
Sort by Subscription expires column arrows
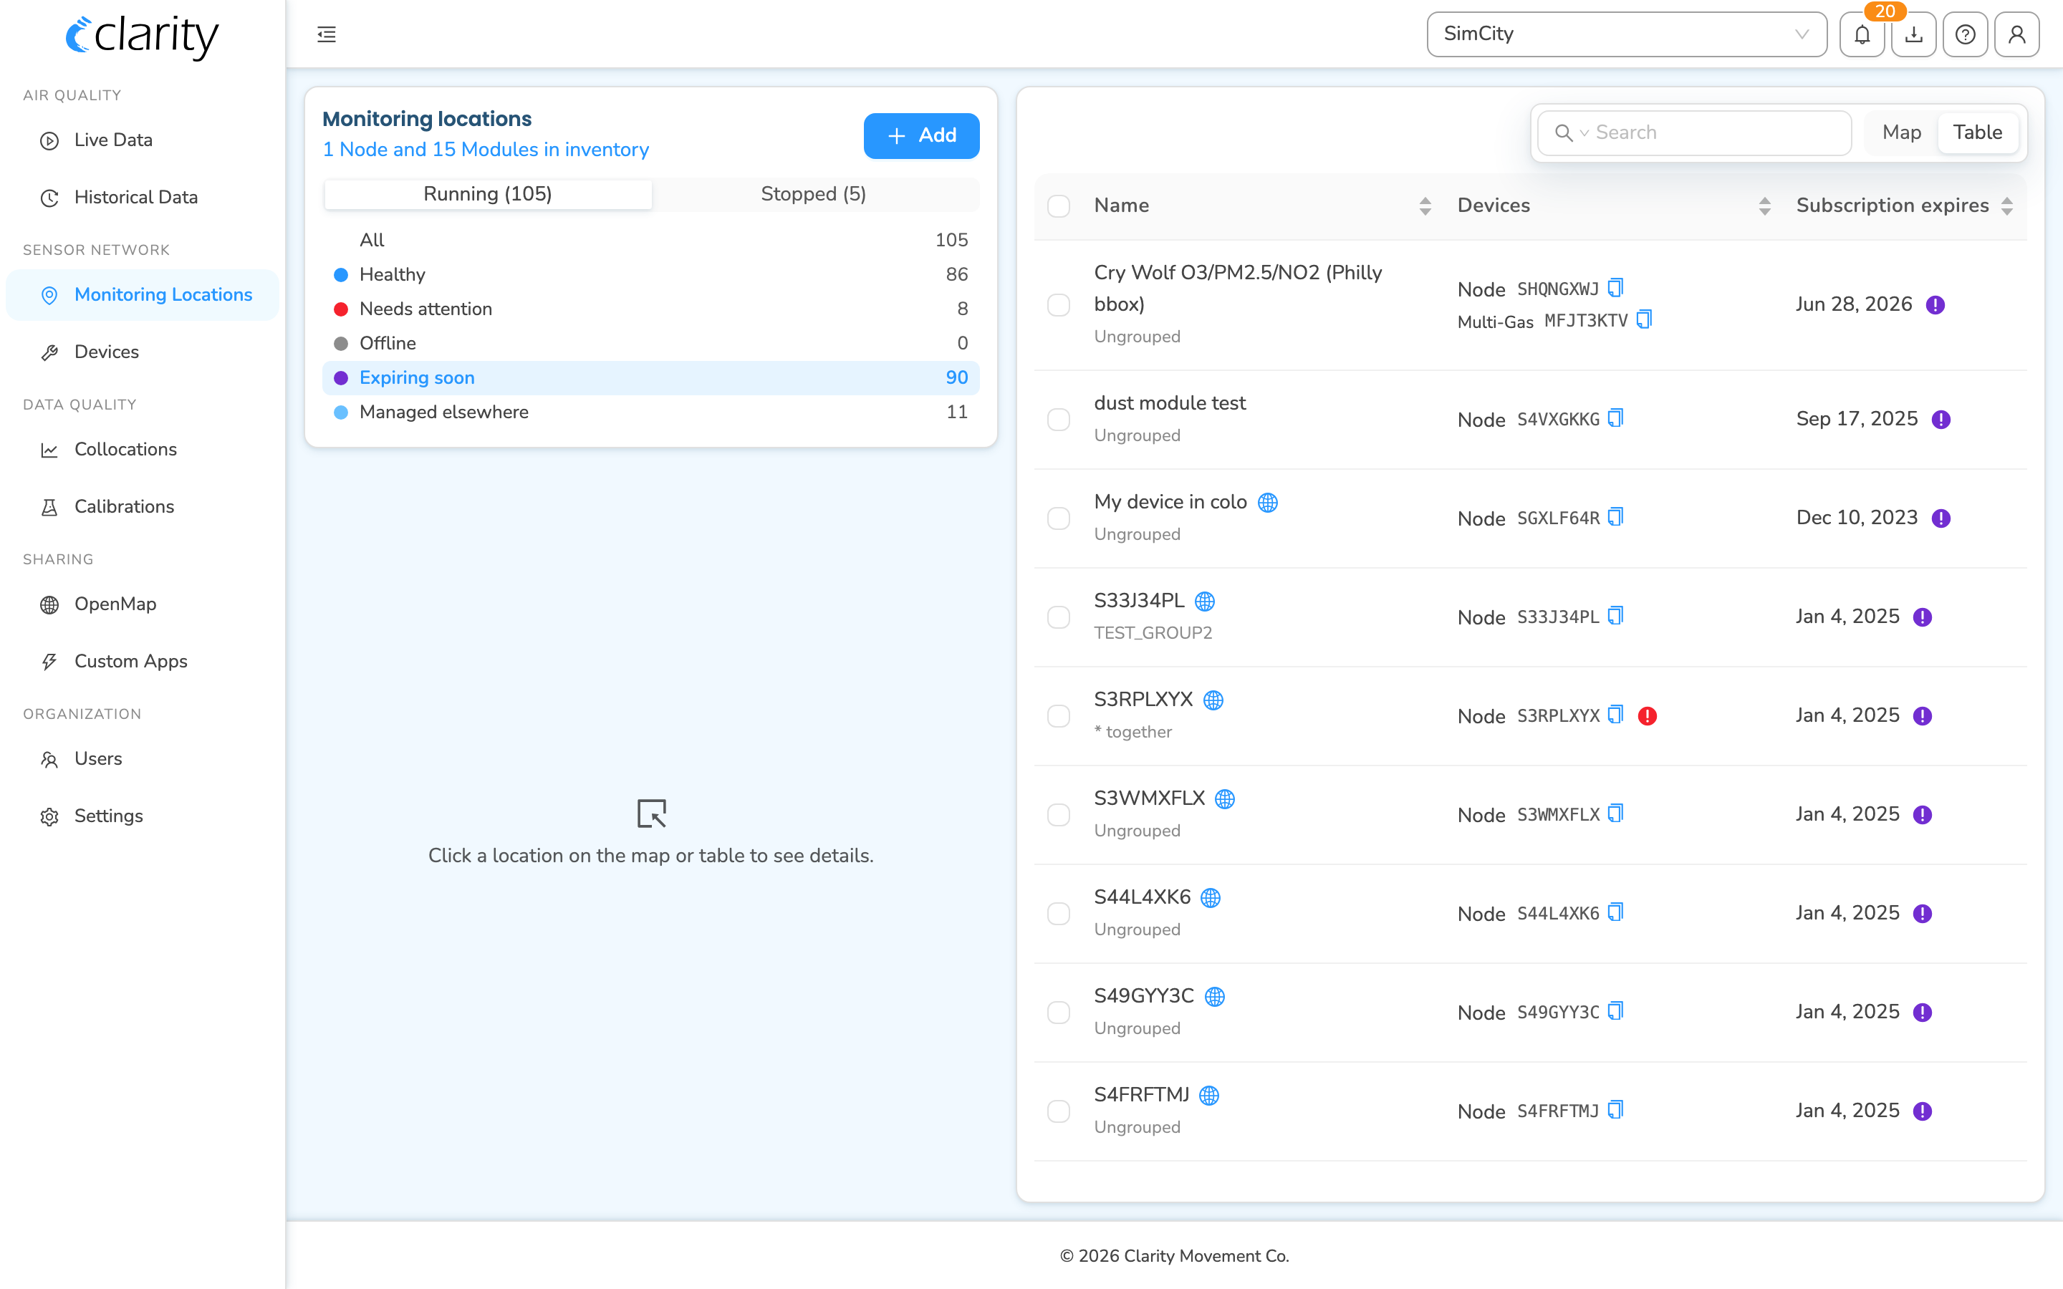coord(2006,206)
